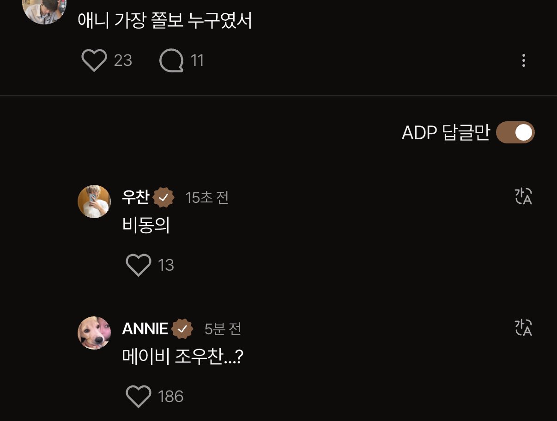Open 우찬's profile picture

(94, 202)
